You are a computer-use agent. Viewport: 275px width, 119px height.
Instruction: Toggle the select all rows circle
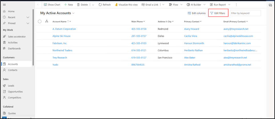point(40,22)
